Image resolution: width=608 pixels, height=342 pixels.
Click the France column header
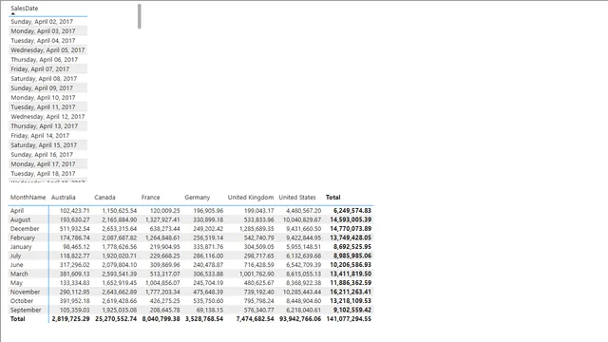(x=150, y=198)
